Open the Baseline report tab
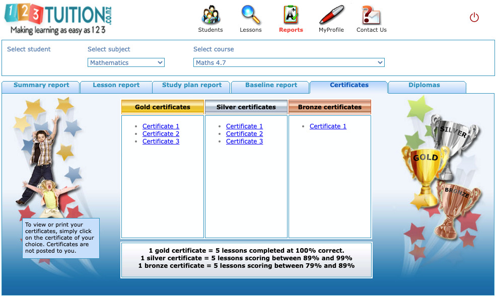496x297 pixels. [271, 86]
